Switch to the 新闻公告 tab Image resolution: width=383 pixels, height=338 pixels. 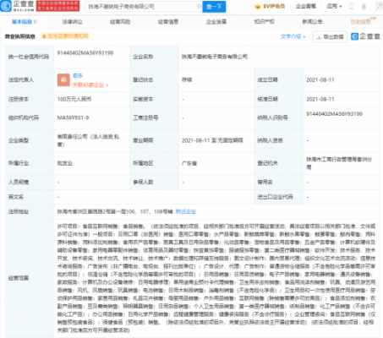pyautogui.click(x=312, y=22)
